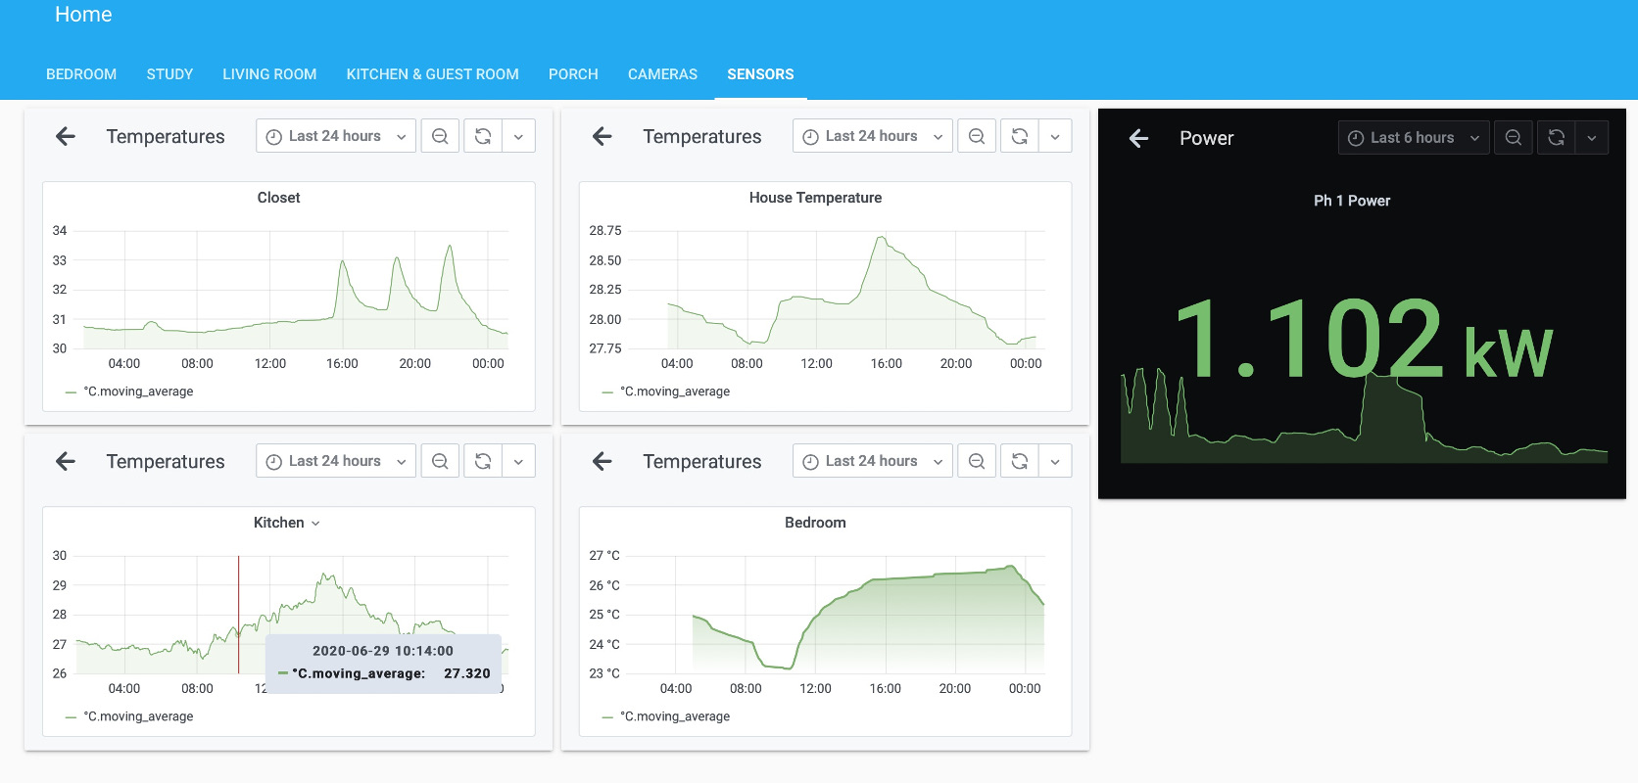This screenshot has height=783, width=1638.
Task: Open Last 24 hours picker on Bedroom panel
Action: [872, 462]
